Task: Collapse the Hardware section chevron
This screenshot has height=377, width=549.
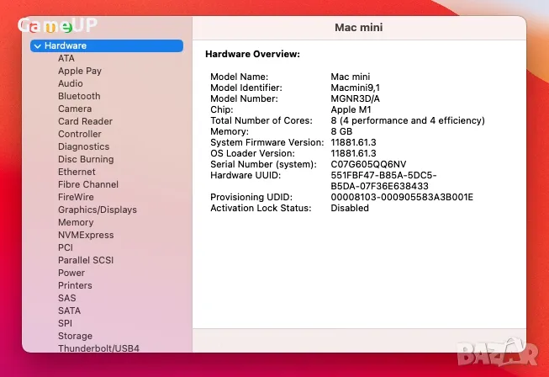Action: pos(38,46)
